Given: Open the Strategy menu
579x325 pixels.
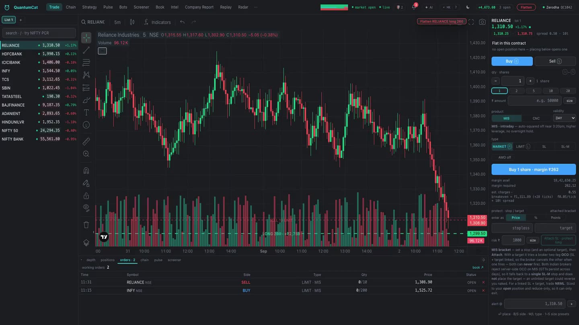Looking at the screenshot, I should (89, 7).
